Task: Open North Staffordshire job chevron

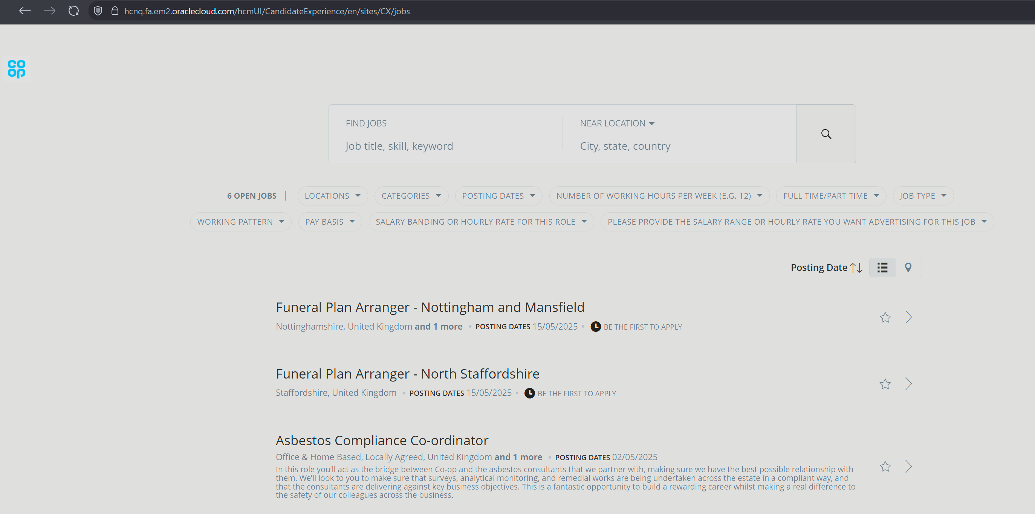Action: coord(908,384)
